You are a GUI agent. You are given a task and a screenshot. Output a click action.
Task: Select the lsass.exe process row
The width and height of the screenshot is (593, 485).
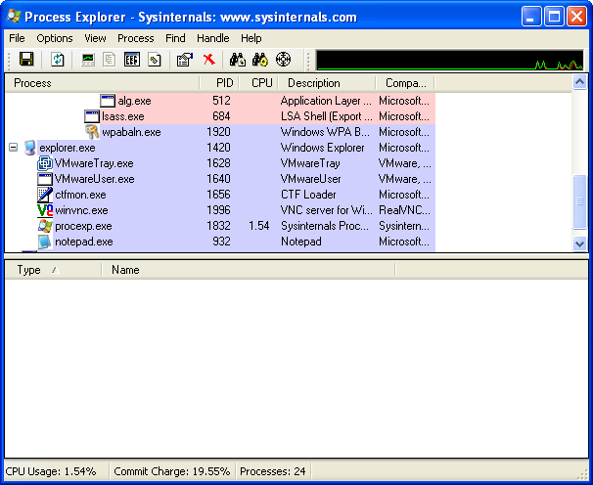(x=122, y=116)
